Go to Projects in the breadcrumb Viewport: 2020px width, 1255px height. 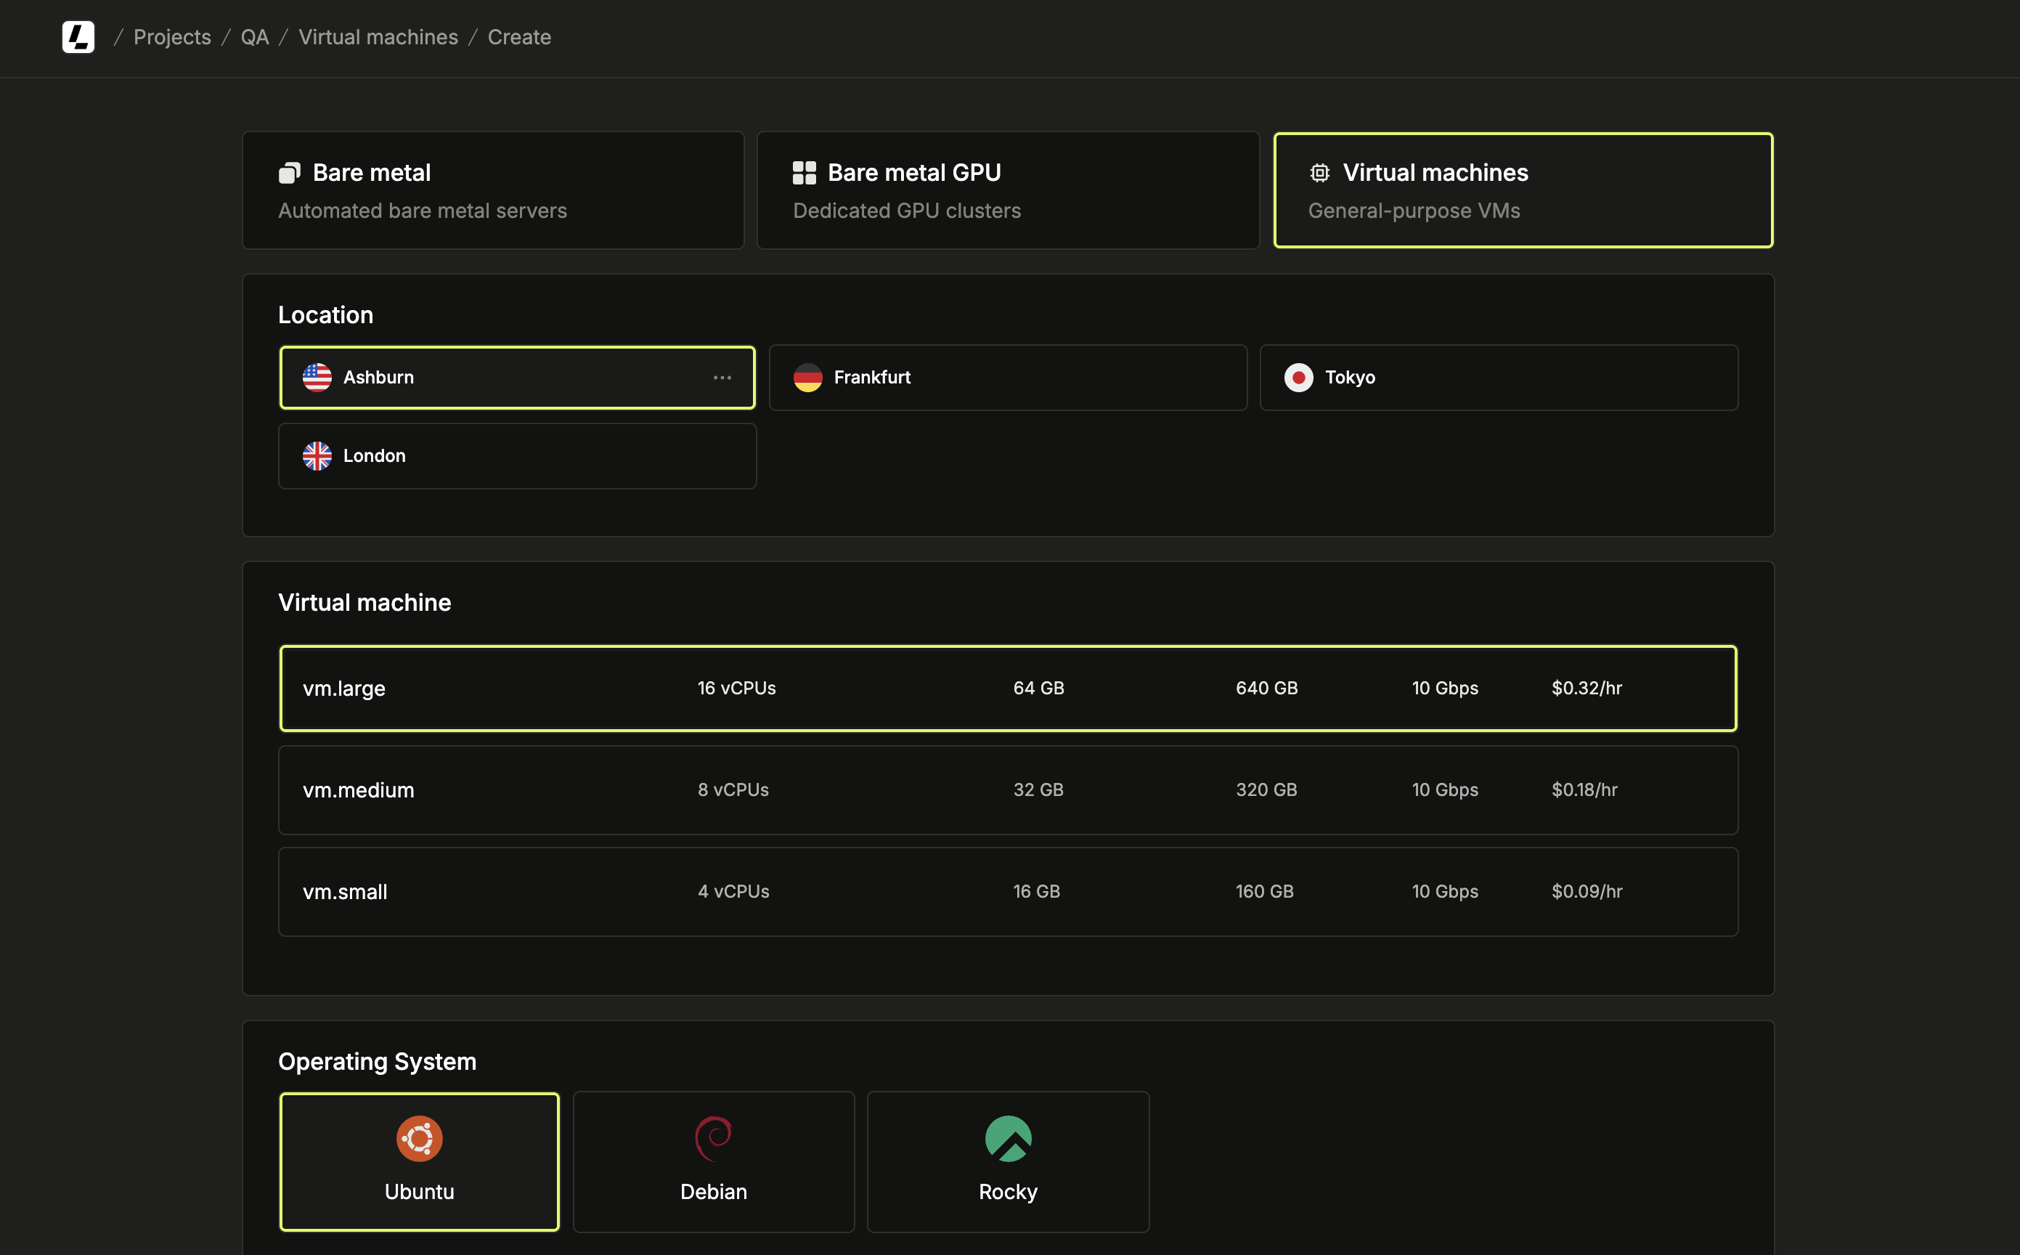(173, 37)
